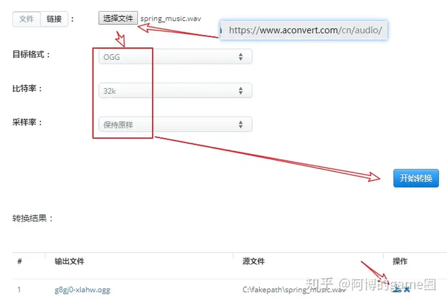
Task: Download the converted g8gj0-xlahw.ogg file icon
Action: point(397,290)
